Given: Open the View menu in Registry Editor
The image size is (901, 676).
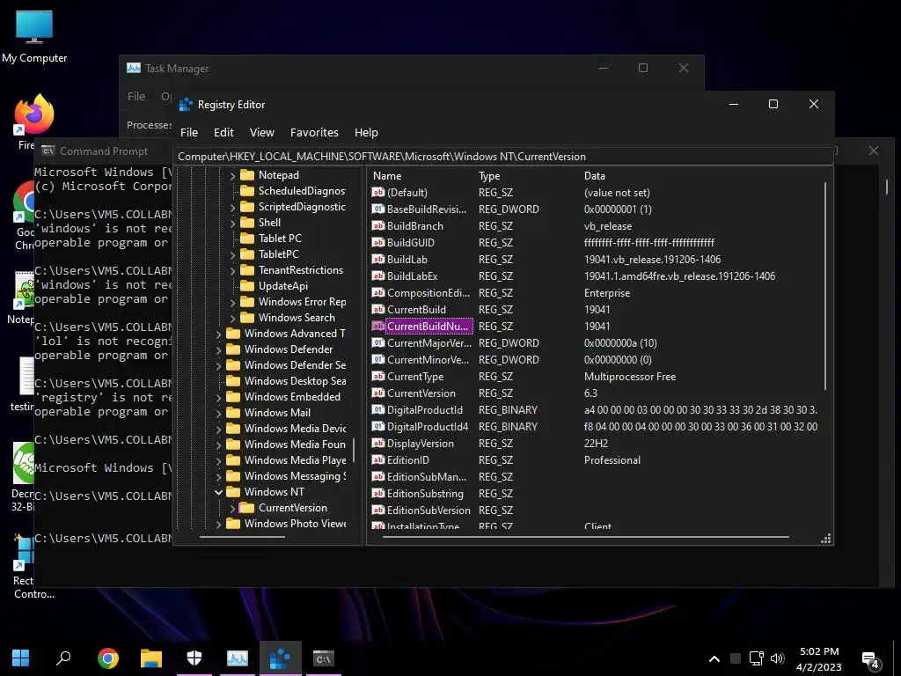Looking at the screenshot, I should tap(261, 132).
